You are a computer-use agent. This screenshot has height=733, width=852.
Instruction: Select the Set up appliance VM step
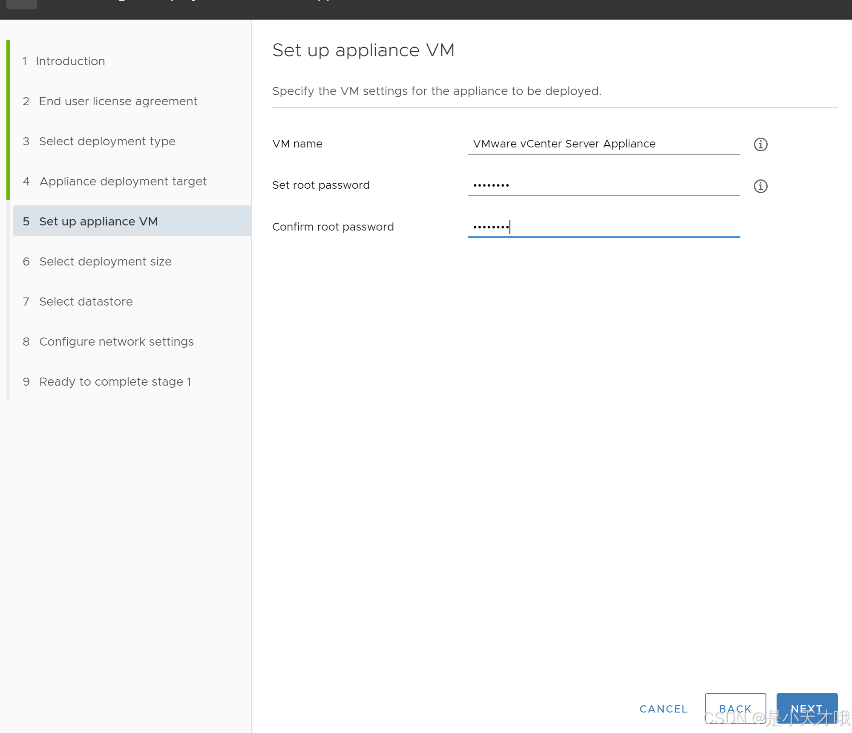point(98,221)
